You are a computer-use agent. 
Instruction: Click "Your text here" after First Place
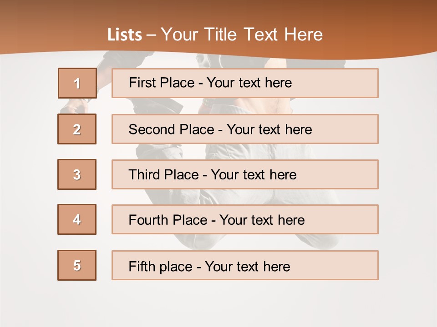[x=249, y=83]
